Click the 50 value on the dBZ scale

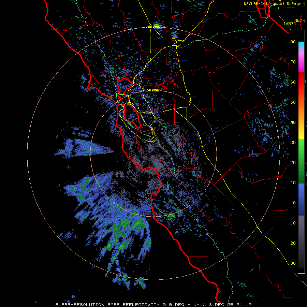(293, 102)
